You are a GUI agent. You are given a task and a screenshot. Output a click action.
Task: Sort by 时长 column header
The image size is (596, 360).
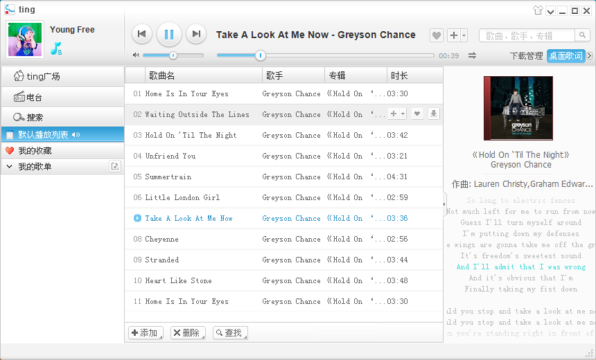(x=415, y=75)
